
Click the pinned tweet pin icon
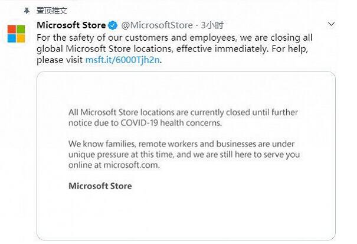pos(27,10)
